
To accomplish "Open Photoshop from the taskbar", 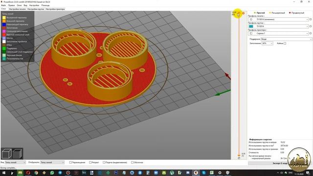I will pos(116,173).
